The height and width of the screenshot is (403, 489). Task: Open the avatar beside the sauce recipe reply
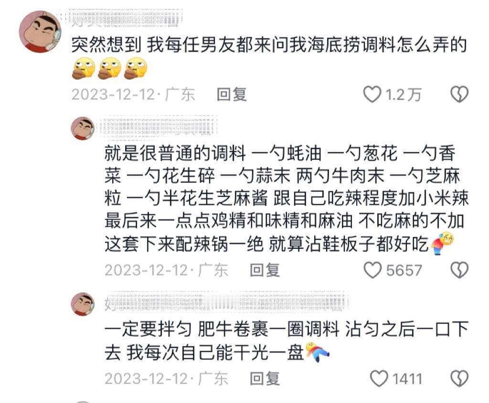(x=83, y=128)
